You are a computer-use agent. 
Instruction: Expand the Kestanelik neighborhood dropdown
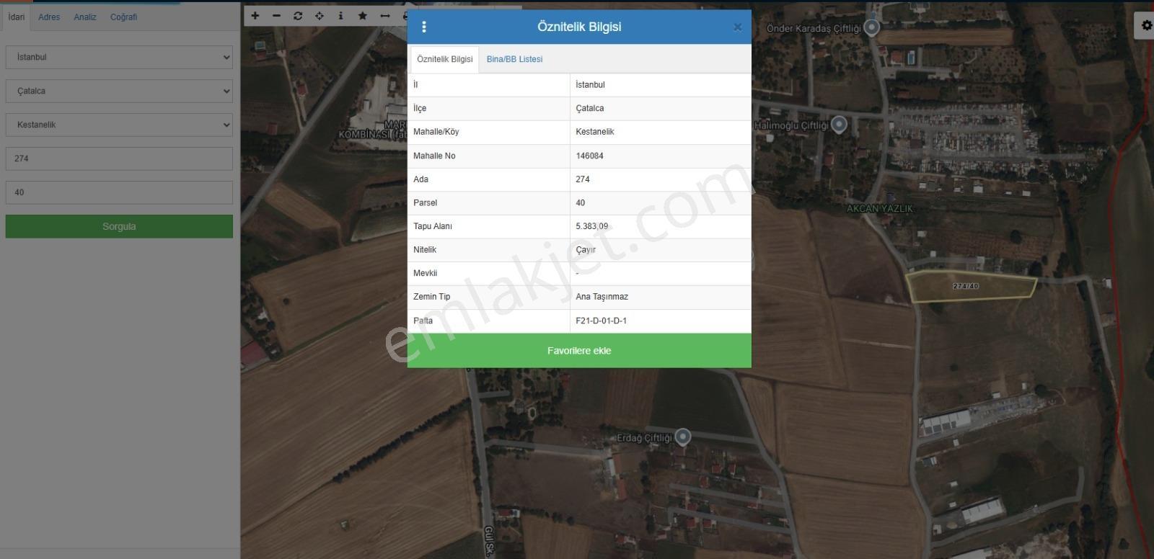point(119,125)
